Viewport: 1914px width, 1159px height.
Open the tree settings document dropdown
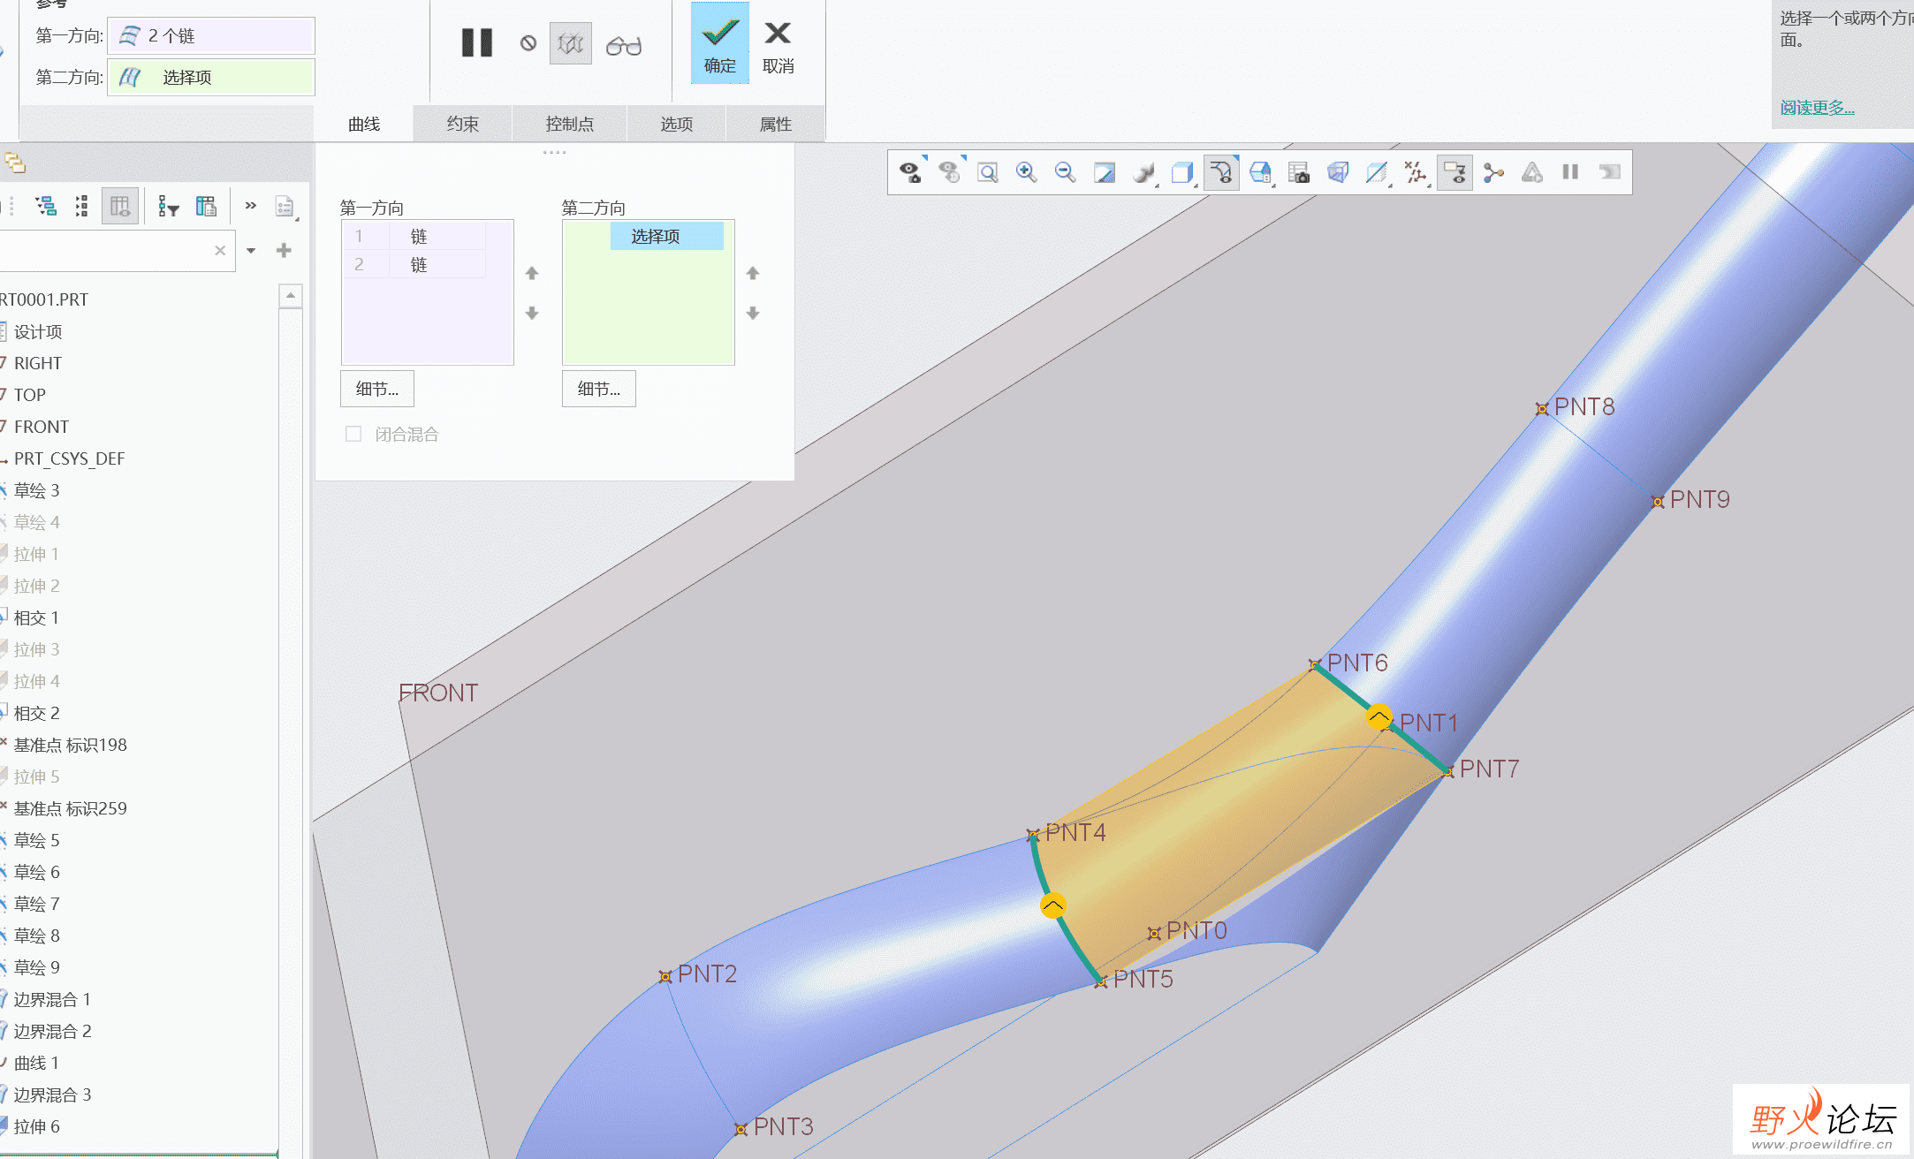coord(285,207)
